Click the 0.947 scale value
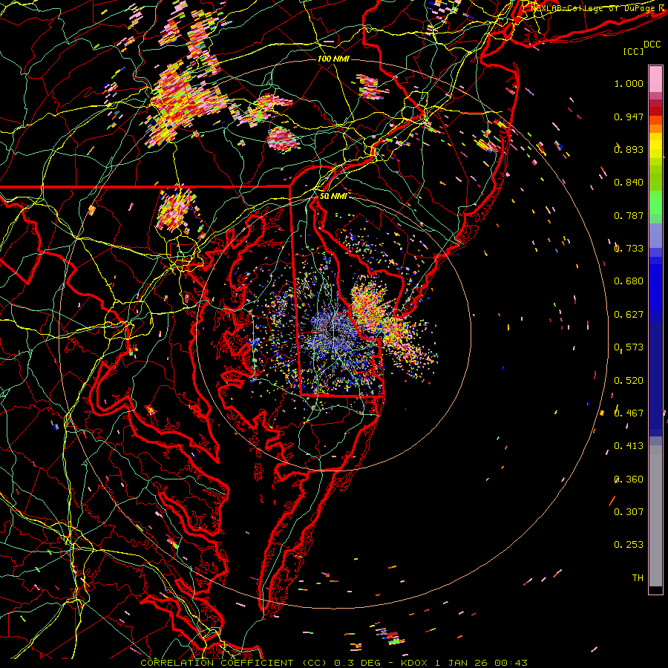Screen dimensions: 668x668 click(x=629, y=117)
